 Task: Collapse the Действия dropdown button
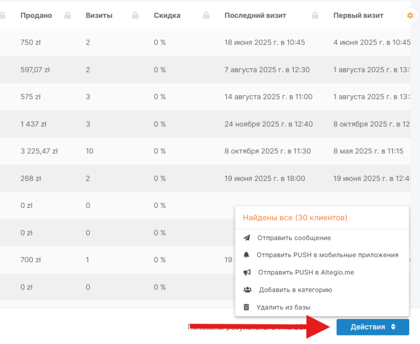coord(373,327)
